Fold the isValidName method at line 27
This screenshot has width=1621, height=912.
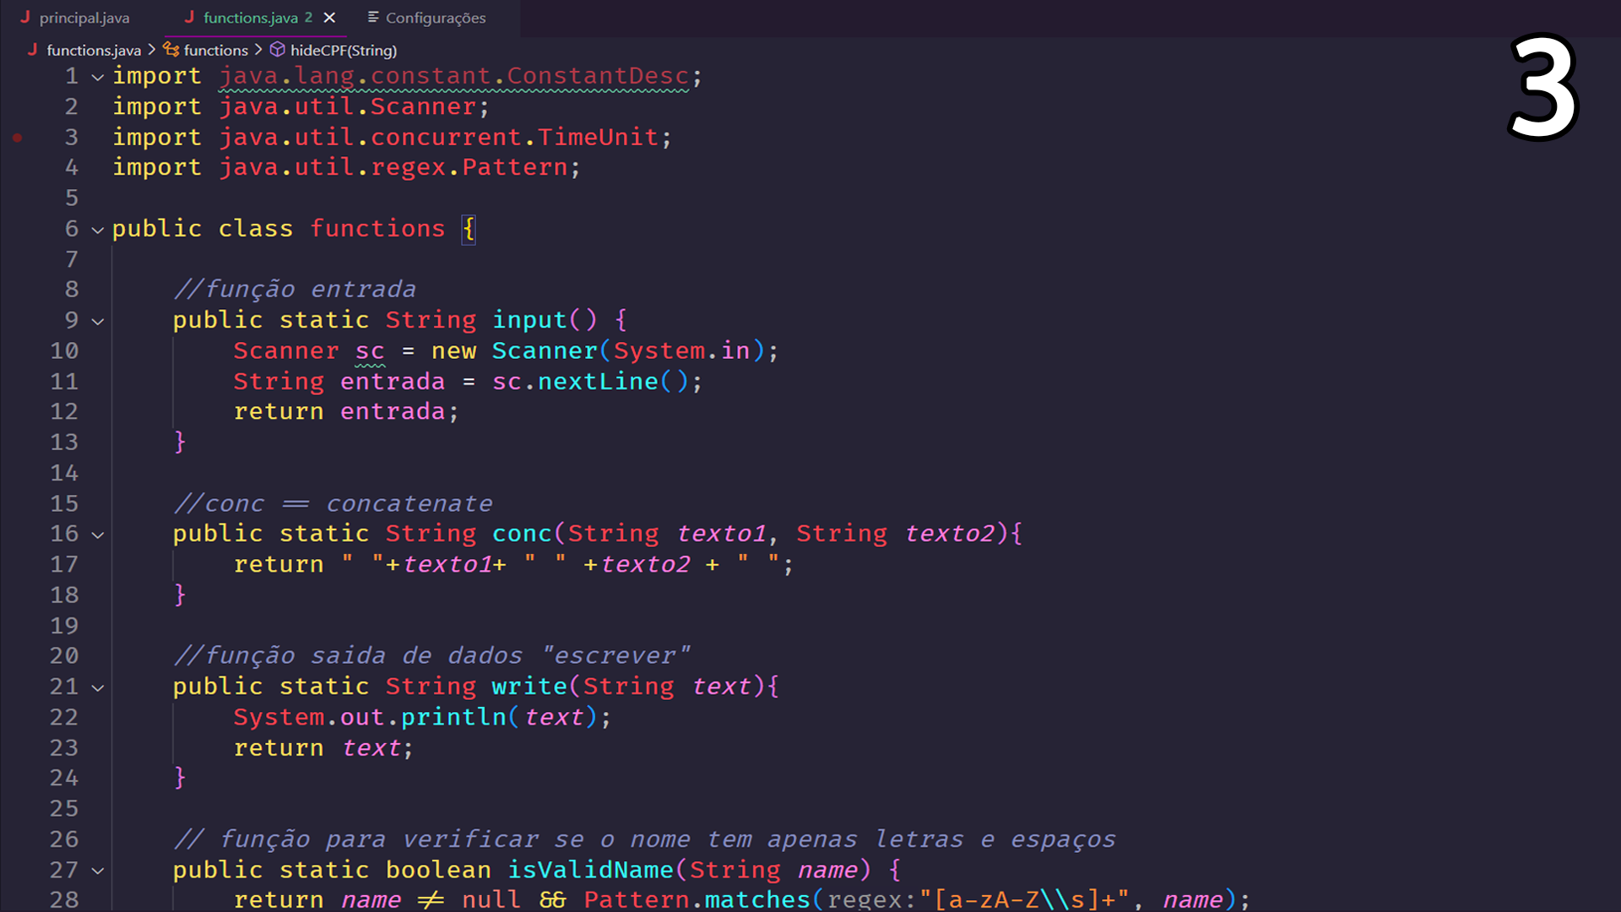coord(98,871)
